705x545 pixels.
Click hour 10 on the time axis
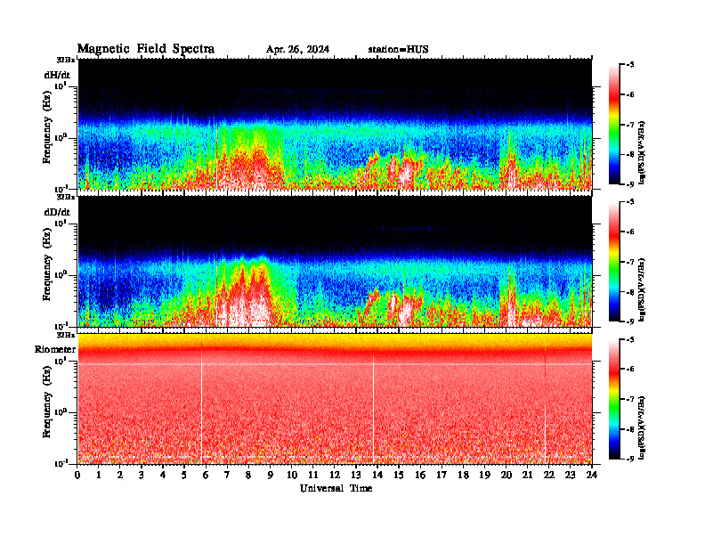pyautogui.click(x=292, y=475)
